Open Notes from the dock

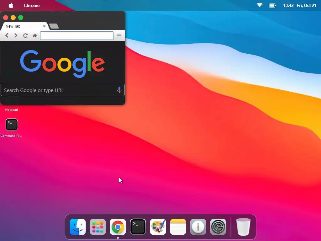point(178,227)
